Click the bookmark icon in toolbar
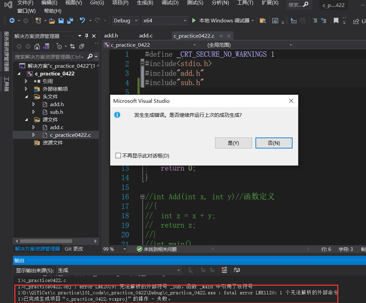Image resolution: width=366 pixels, height=303 pixels. [x=336, y=21]
